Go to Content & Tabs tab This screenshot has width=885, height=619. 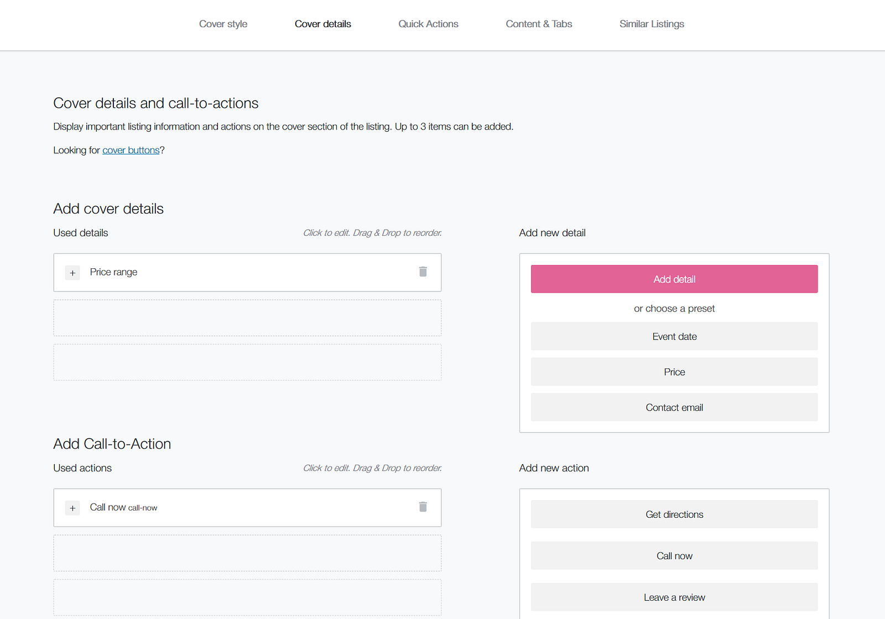click(539, 24)
